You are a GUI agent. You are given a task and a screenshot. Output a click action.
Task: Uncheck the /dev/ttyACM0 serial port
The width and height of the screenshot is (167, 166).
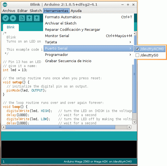(x=137, y=49)
